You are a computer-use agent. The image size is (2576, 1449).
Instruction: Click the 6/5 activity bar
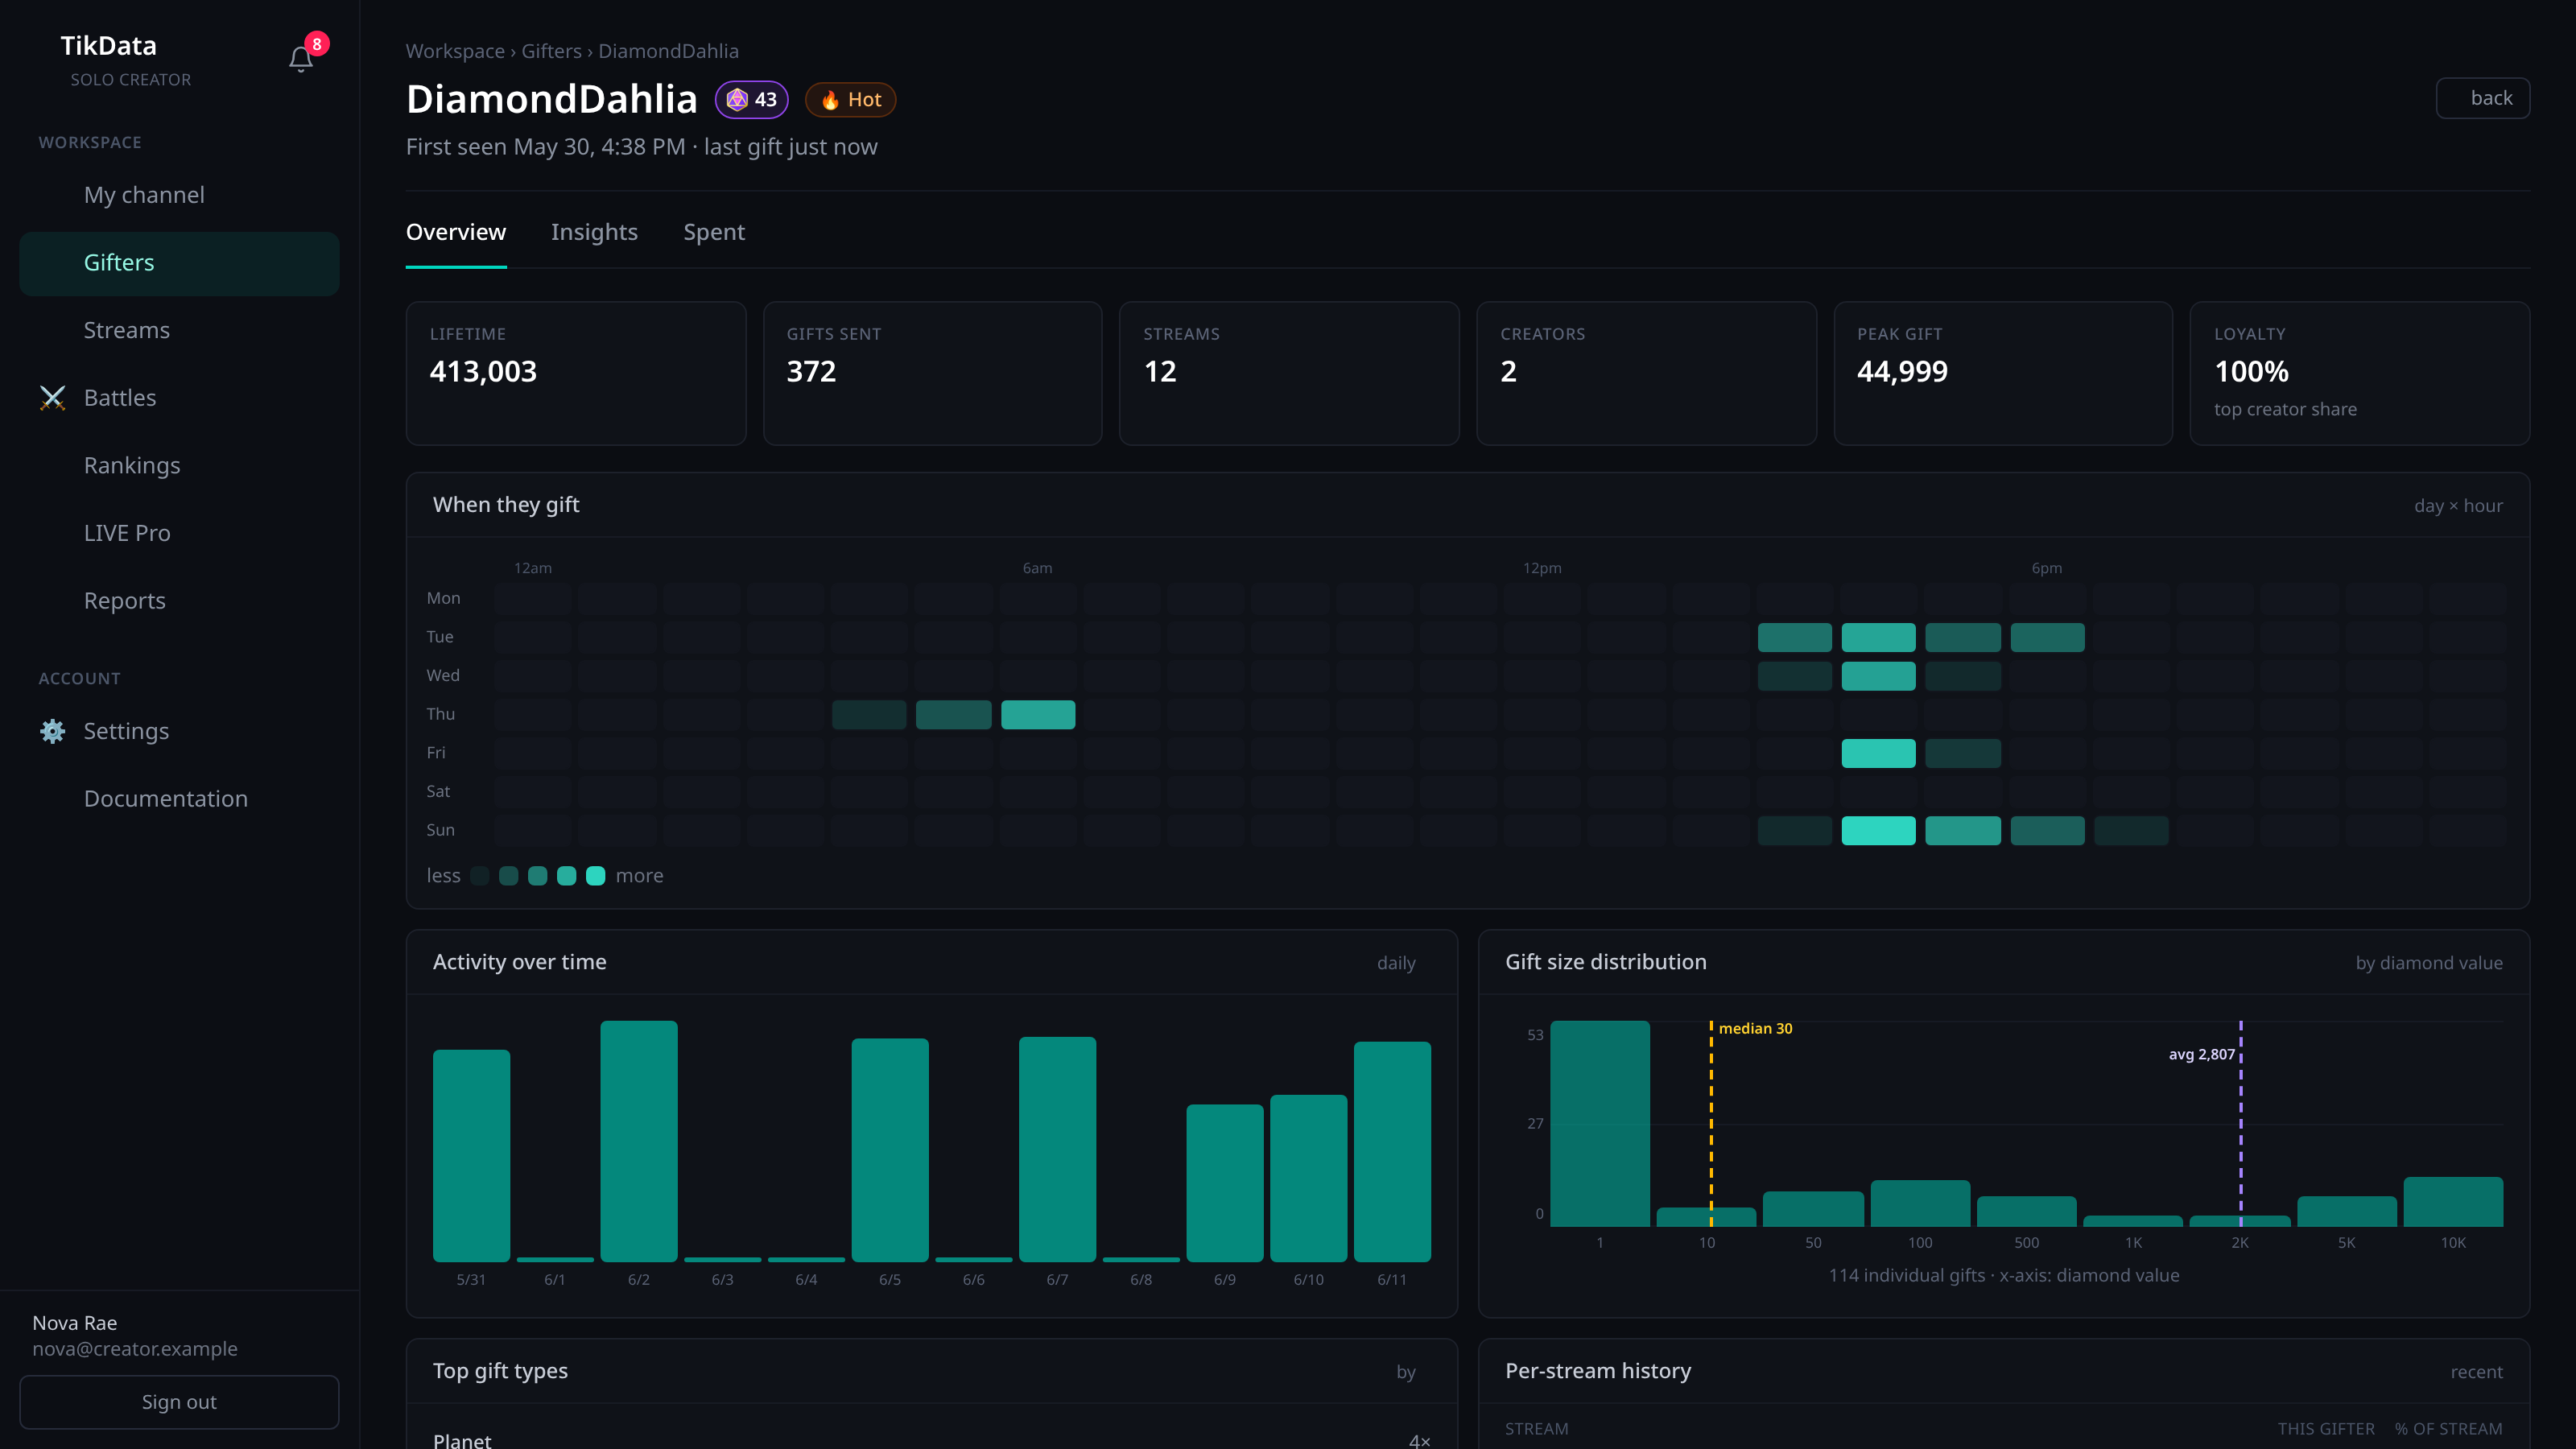[x=890, y=1150]
